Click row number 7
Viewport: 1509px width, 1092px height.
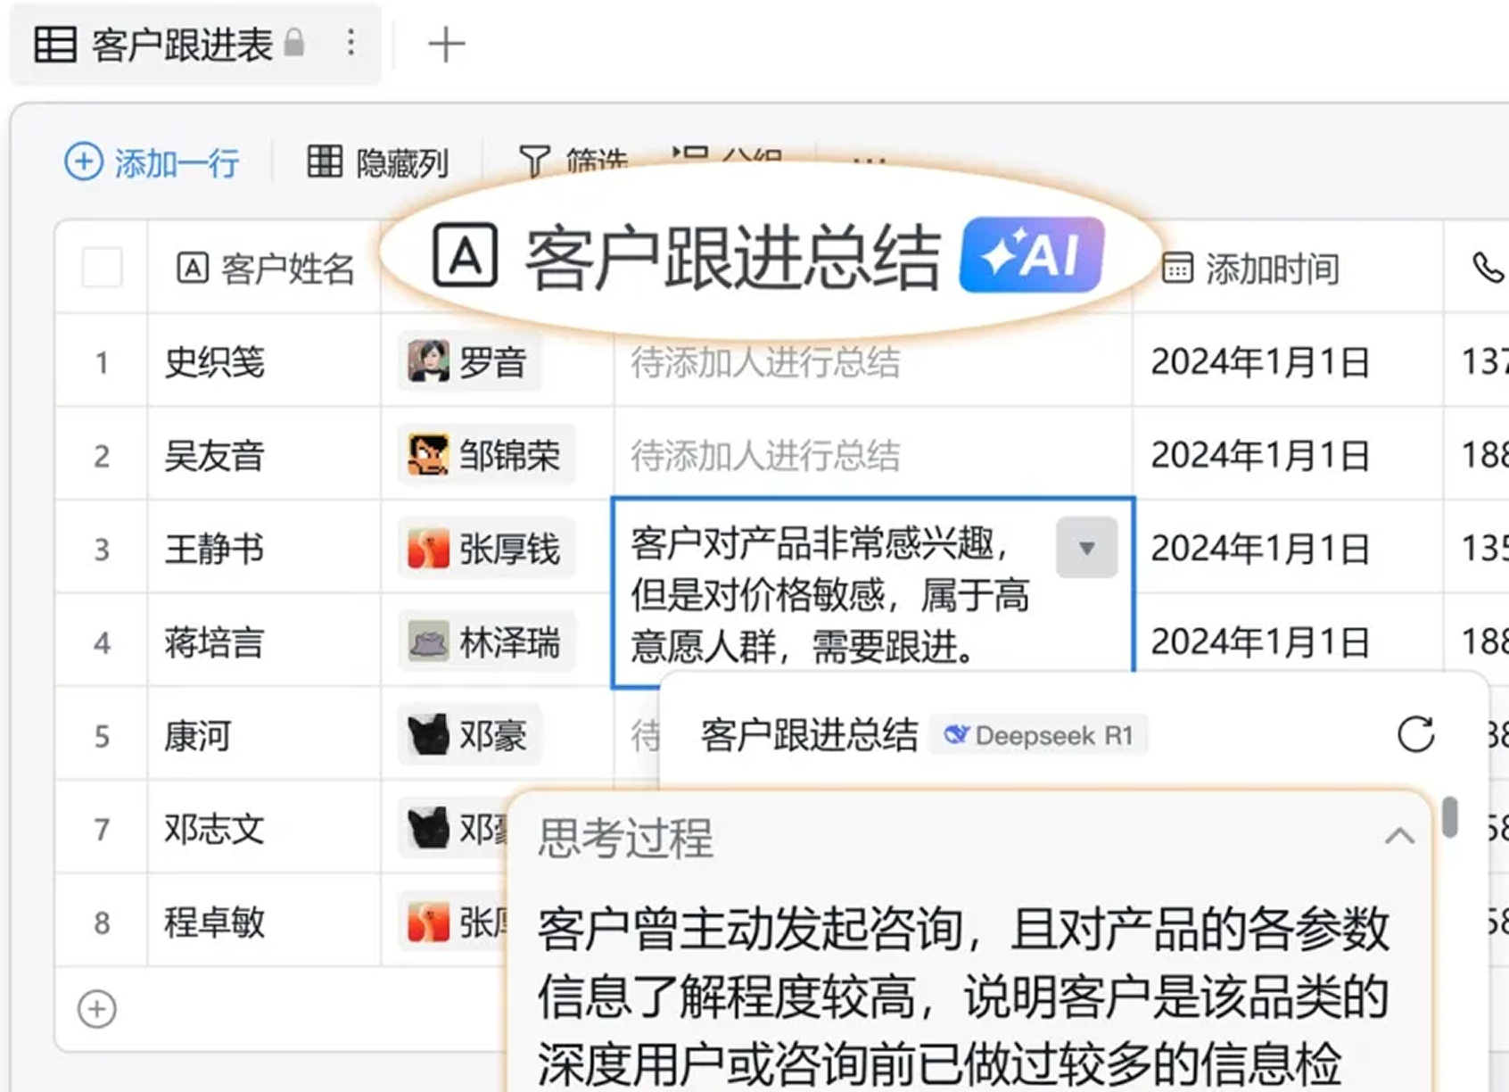102,830
